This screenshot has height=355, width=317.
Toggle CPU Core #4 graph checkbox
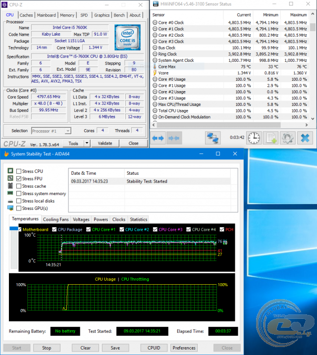click(188, 229)
